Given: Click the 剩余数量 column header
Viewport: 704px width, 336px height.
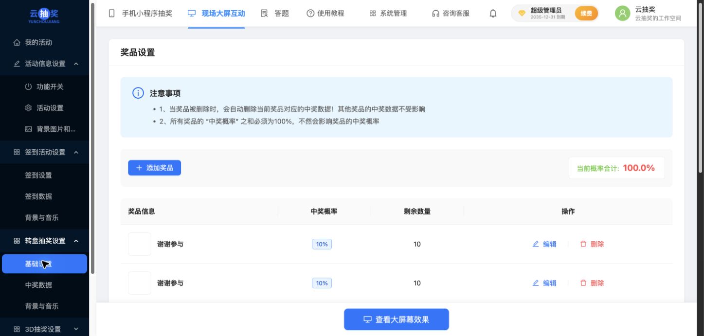Looking at the screenshot, I should pos(417,211).
